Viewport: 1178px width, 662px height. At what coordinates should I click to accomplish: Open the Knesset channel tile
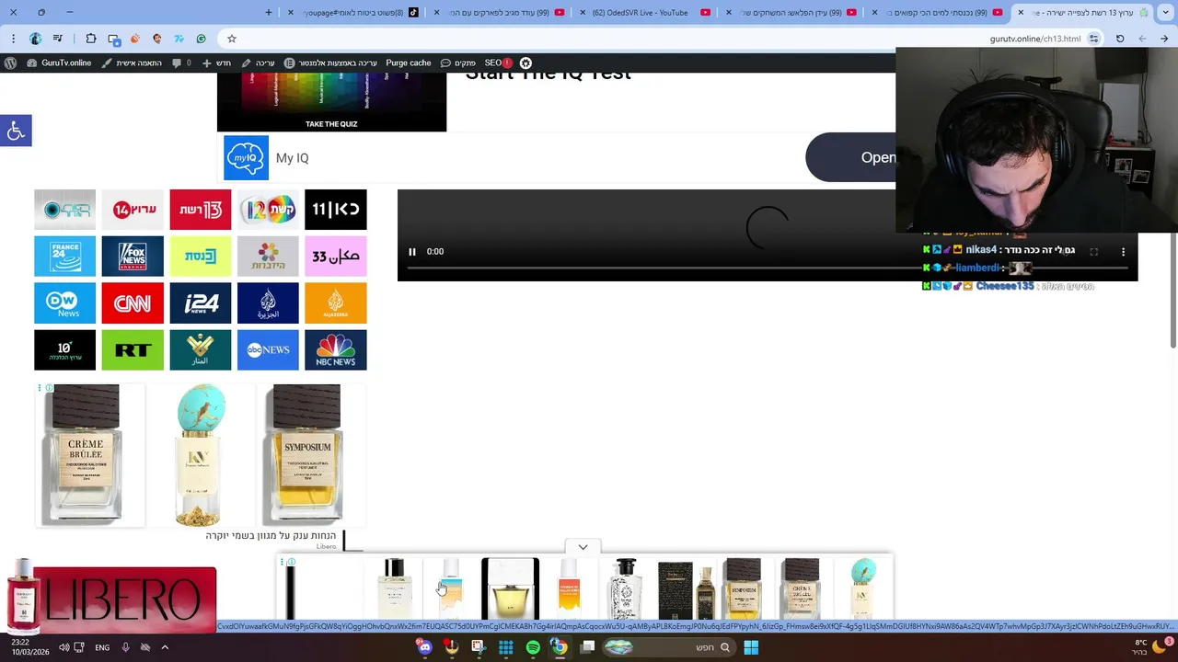[x=200, y=257]
